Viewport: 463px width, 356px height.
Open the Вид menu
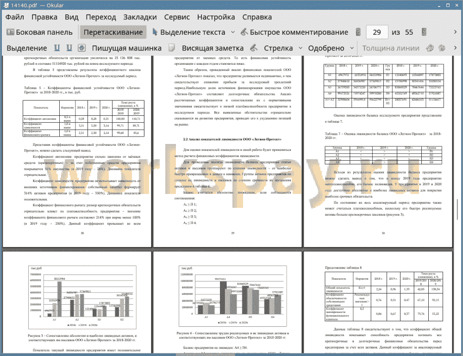72,17
